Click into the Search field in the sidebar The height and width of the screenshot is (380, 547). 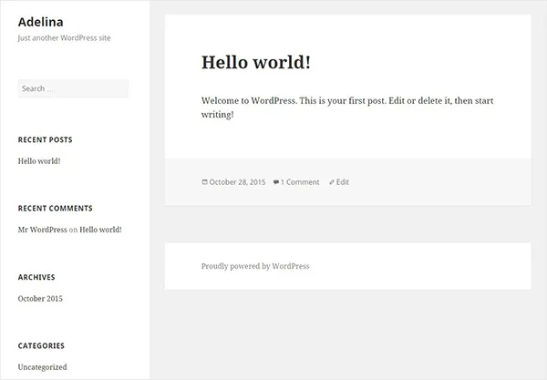(x=73, y=88)
